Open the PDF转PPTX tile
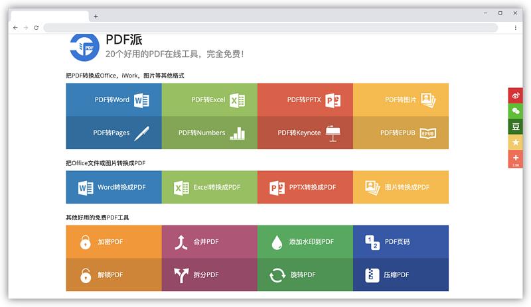 305,100
